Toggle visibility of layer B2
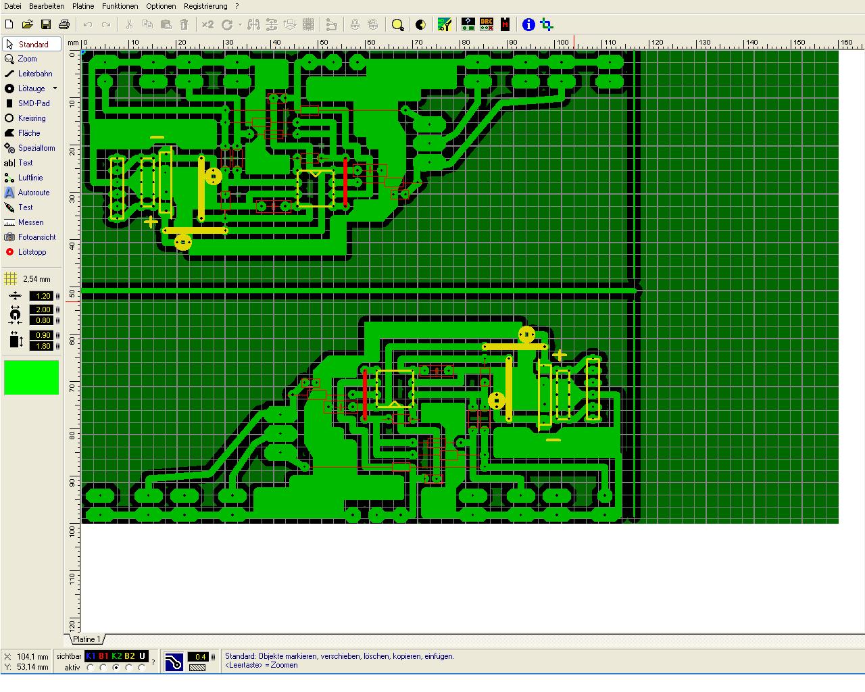 pos(129,656)
